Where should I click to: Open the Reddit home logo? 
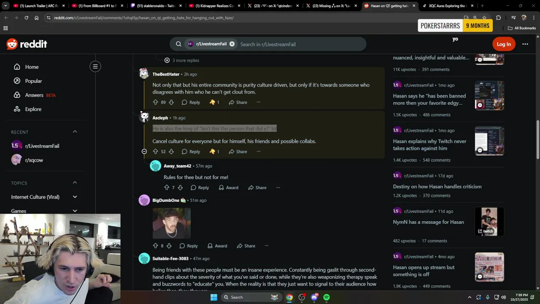[27, 44]
